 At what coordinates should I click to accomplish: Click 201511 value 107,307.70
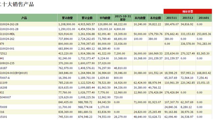pos(172,102)
